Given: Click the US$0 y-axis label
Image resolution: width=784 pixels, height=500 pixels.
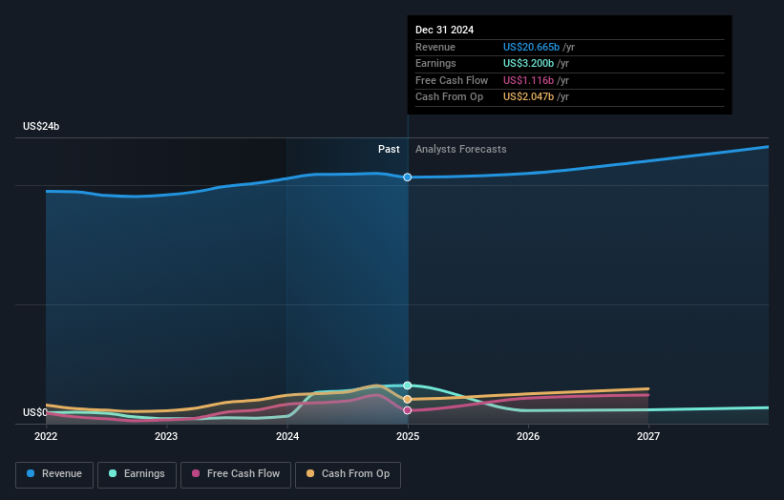Looking at the screenshot, I should pos(35,412).
